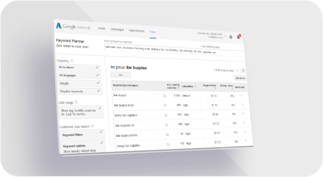
Task: Edit Negative keywords pencil icon
Action: click(99, 91)
